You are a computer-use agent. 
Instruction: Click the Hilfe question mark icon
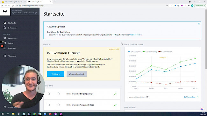5,107
